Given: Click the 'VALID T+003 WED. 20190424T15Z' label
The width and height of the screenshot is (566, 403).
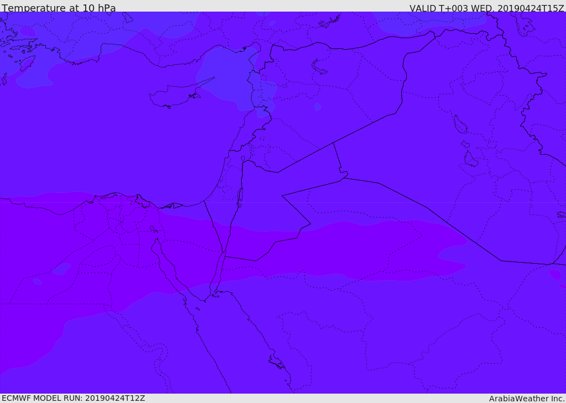Looking at the screenshot, I should coord(486,8).
